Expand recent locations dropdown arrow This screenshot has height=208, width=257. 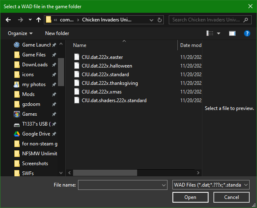coord(30,20)
